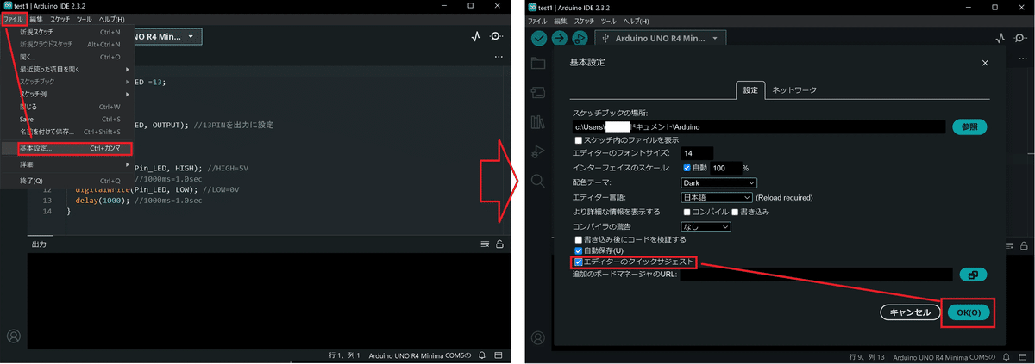The width and height of the screenshot is (1035, 364).
Task: Click the additional URLs window icon button
Action: coord(973,275)
